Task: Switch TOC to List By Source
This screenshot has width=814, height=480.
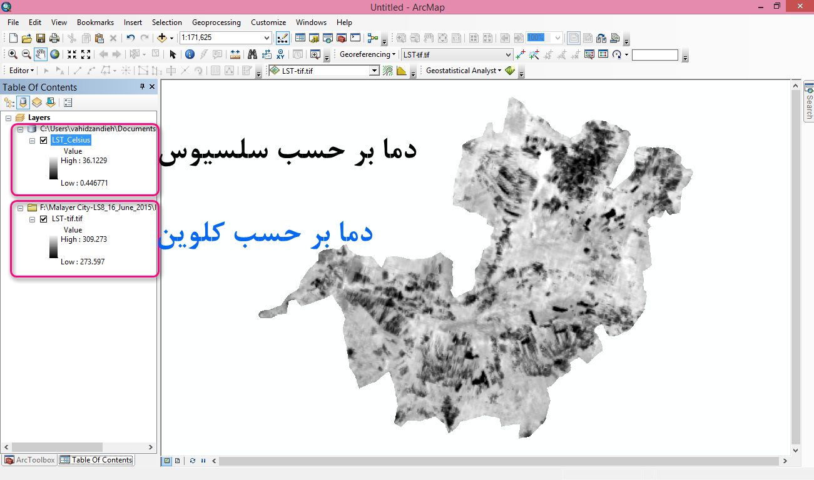Action: pos(23,102)
